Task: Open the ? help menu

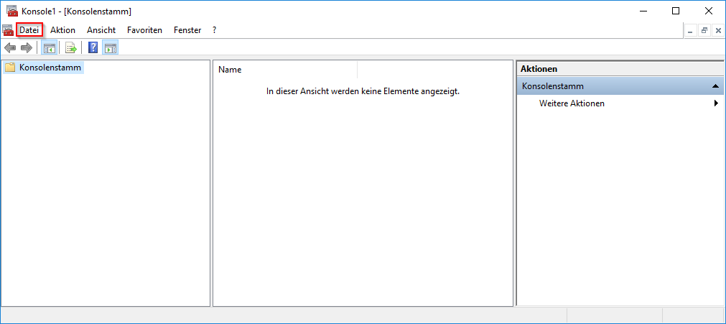Action: [214, 30]
